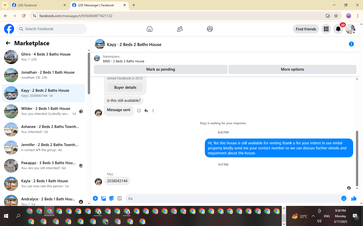The width and height of the screenshot is (363, 226).
Task: Open the Facebook logo home link
Action: 9,29
